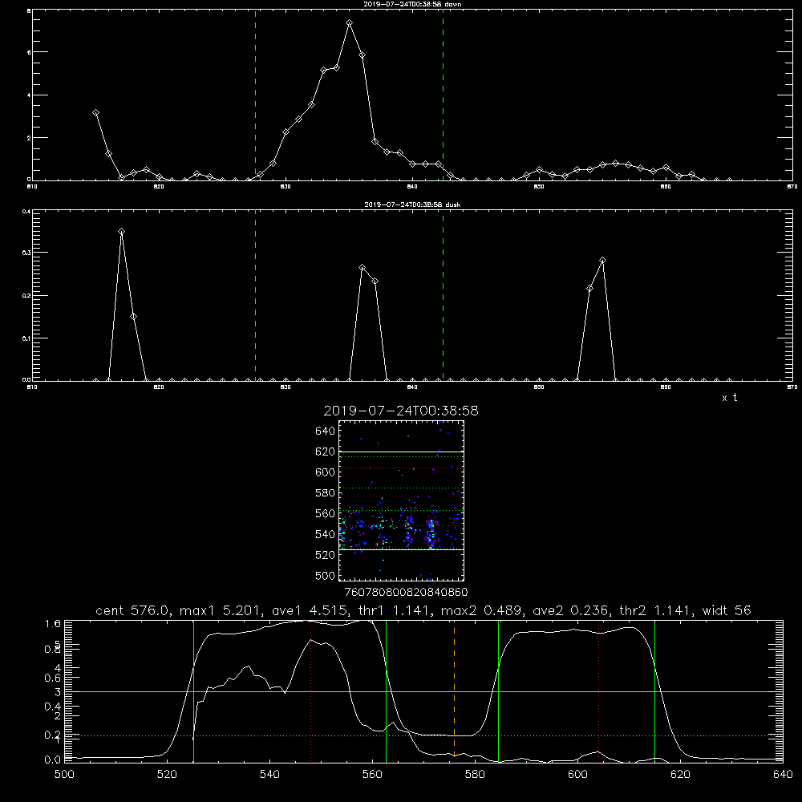Click the 500 label on bottom plot x-axis
The image size is (802, 802).
click(64, 775)
